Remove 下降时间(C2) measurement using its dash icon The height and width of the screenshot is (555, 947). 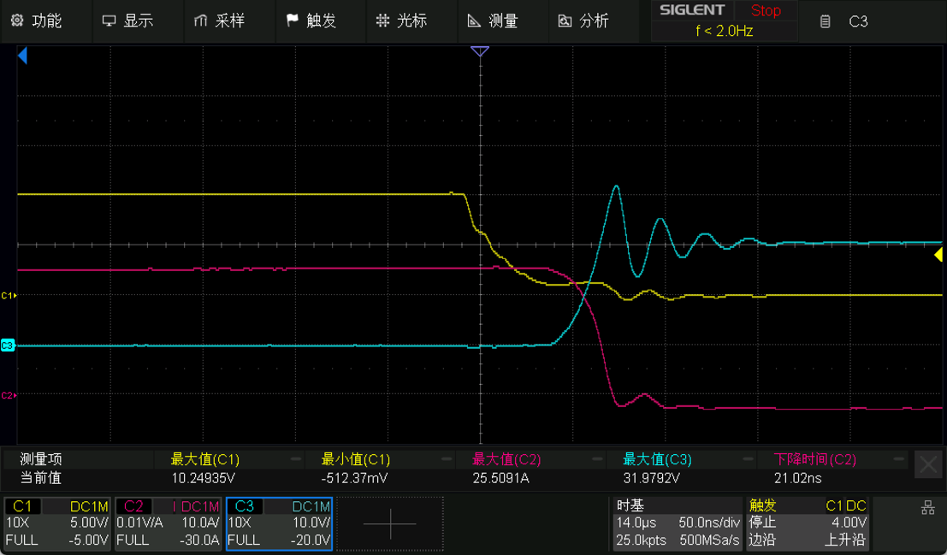pyautogui.click(x=899, y=459)
